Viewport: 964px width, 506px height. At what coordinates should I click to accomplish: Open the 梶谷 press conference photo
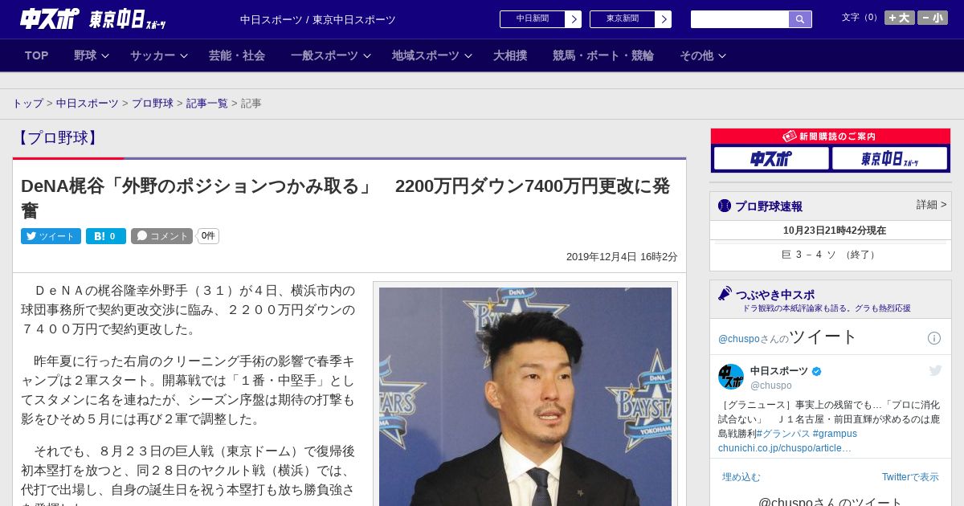click(525, 396)
